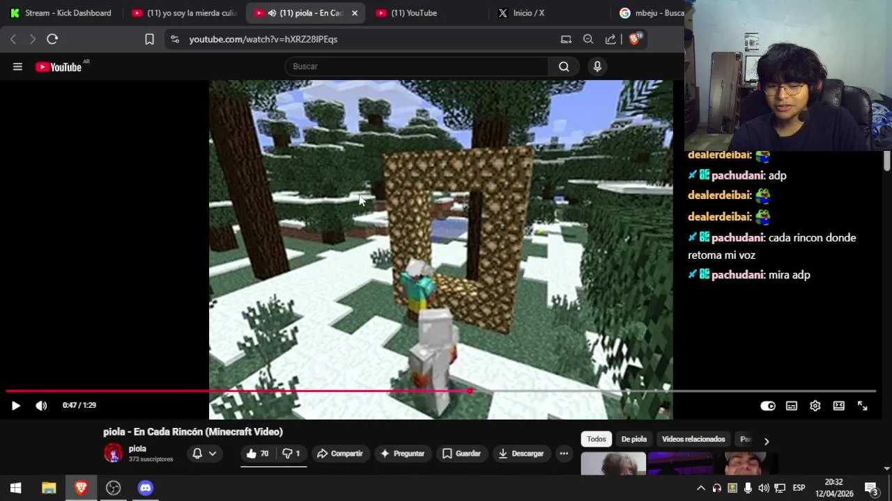Expand notification options chevron
Image resolution: width=892 pixels, height=501 pixels.
click(x=213, y=453)
